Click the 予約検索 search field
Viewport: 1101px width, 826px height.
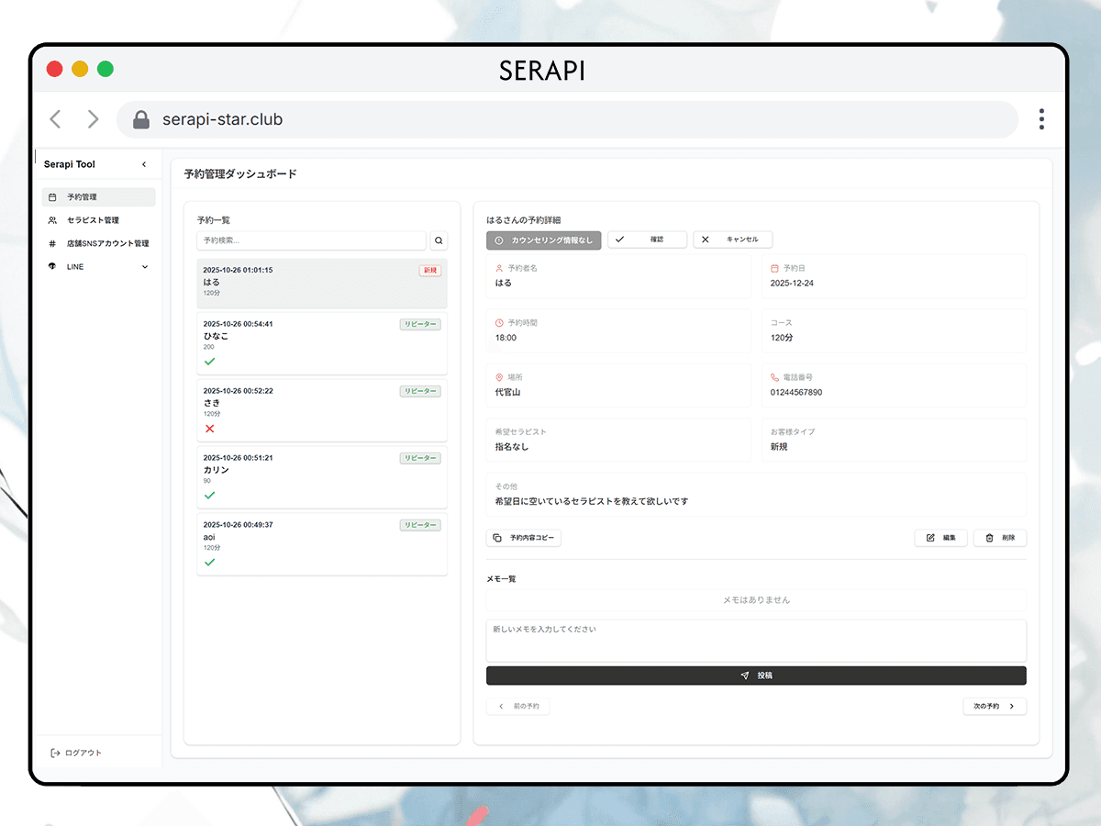311,240
